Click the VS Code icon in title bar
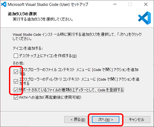 click(4, 4)
